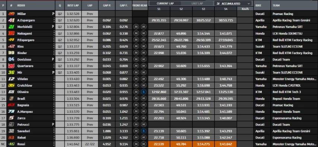Click Rossi's orange S1 time 22.539
This screenshot has width=318, height=147.
[159, 144]
